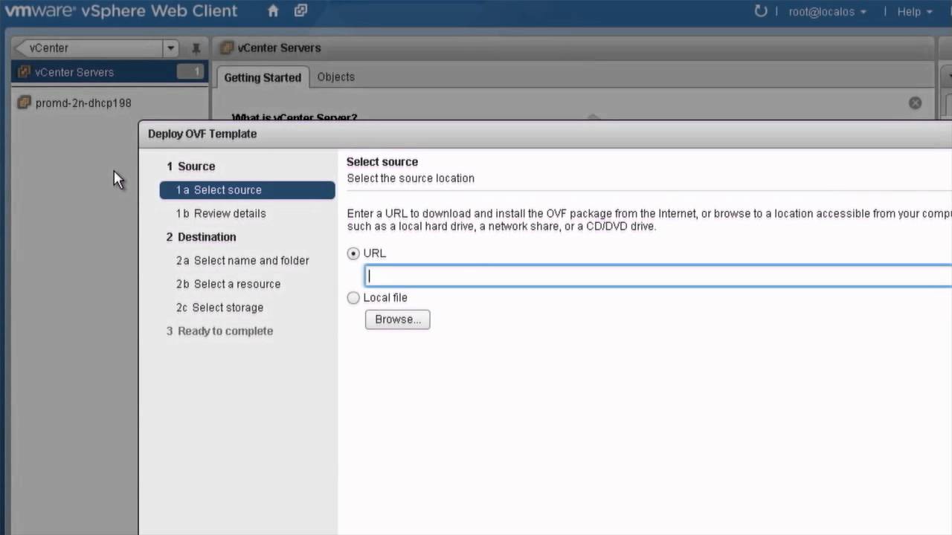
Task: Click the vCenter Servers panel title icon
Action: [x=227, y=48]
